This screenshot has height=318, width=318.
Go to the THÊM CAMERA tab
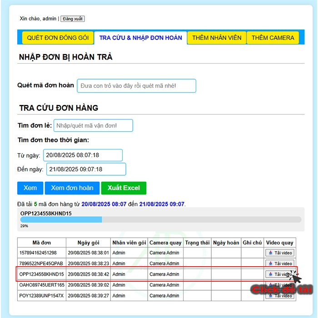[273, 38]
